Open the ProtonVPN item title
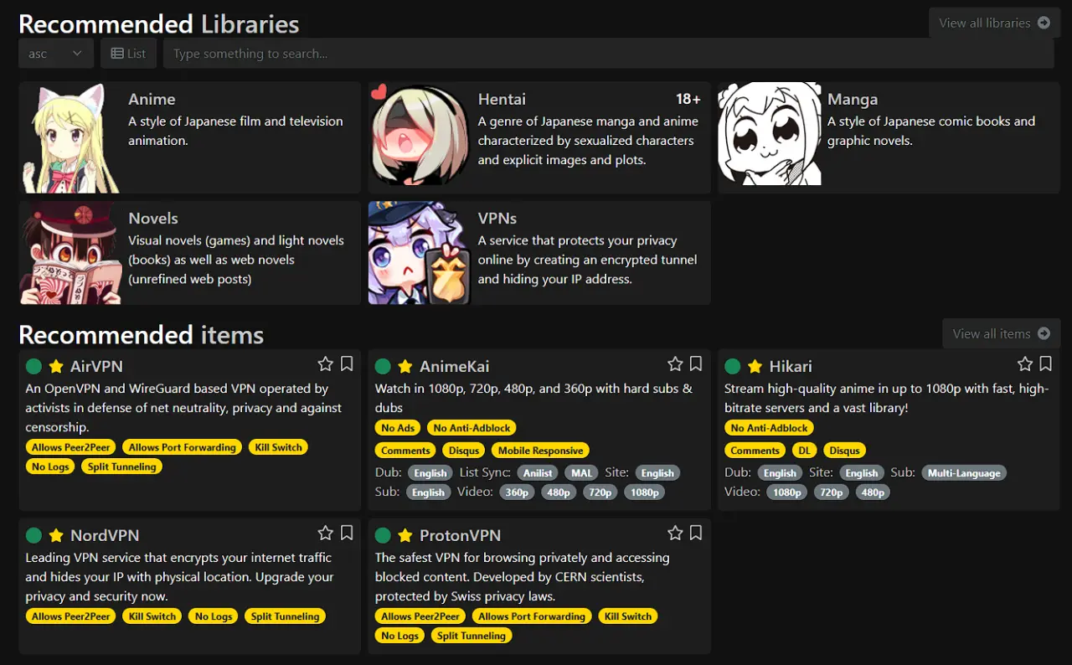Screen dimensions: 1072x665 [461, 536]
